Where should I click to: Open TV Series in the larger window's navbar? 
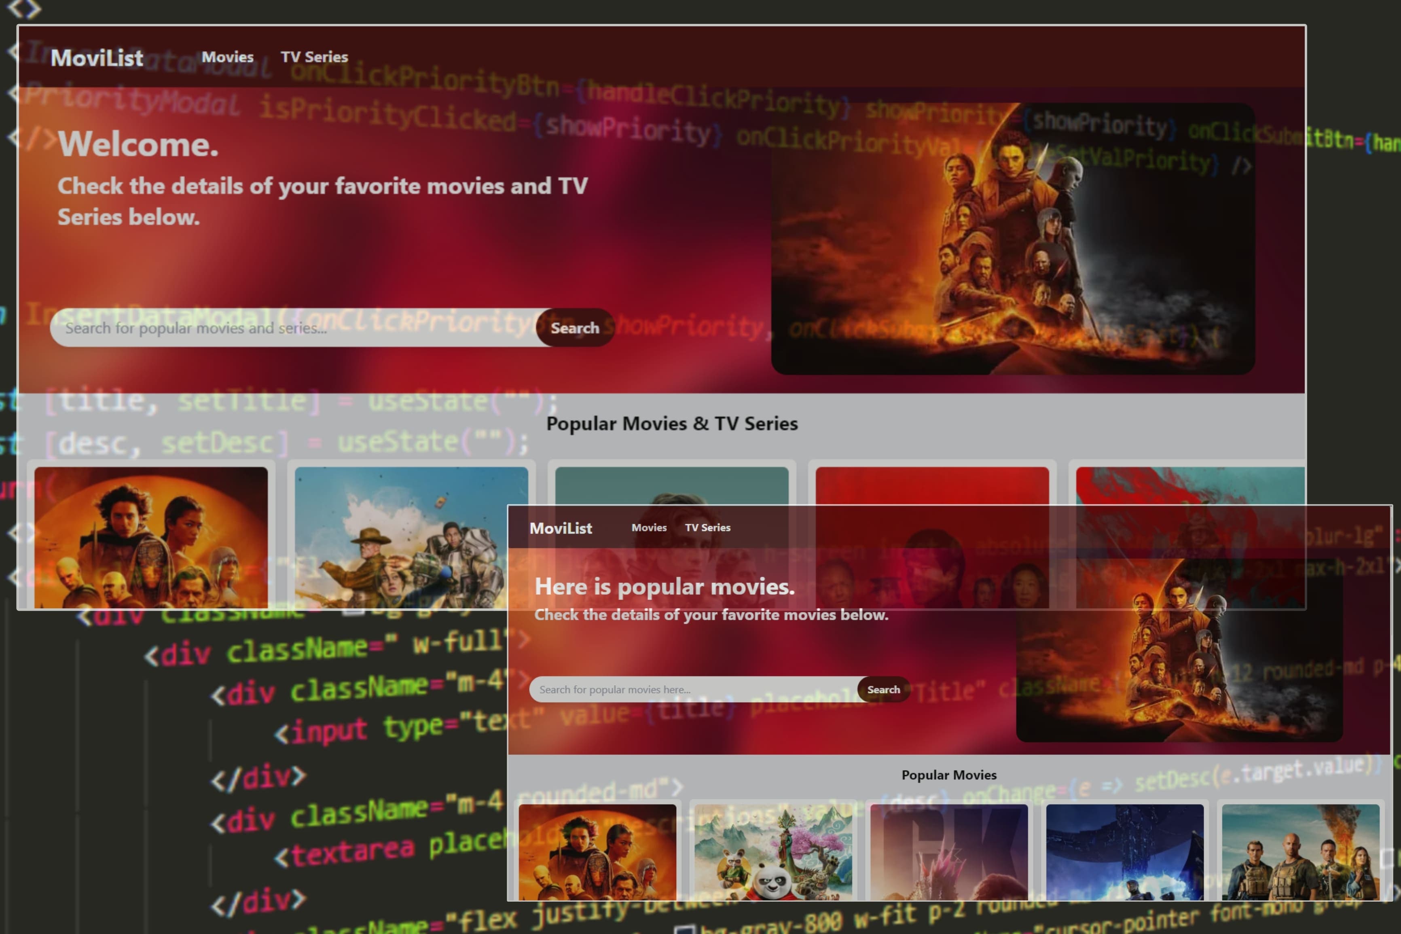coord(314,57)
